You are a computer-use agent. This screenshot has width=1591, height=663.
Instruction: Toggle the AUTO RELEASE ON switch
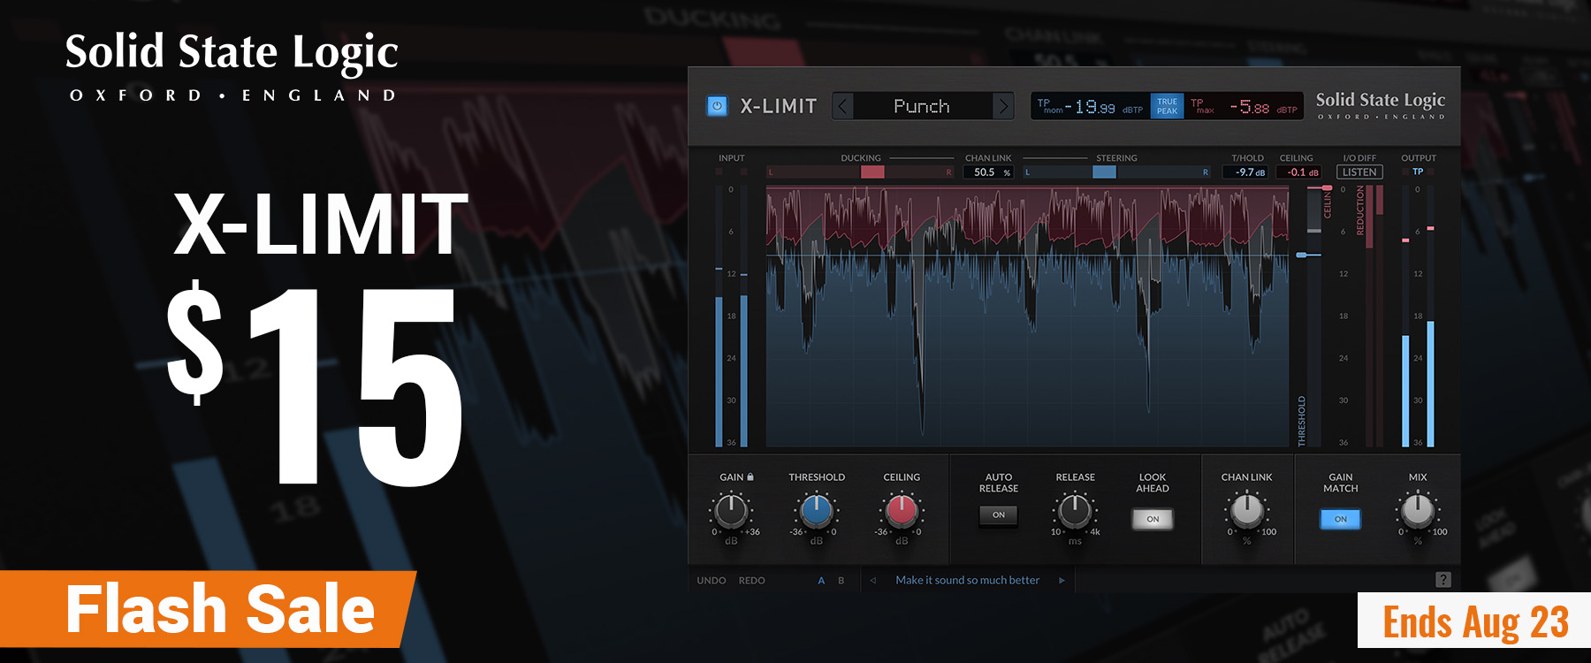[x=999, y=515]
